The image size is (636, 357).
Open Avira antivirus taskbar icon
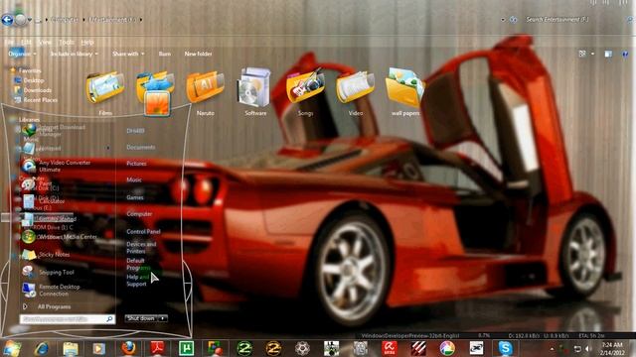pyautogui.click(x=389, y=348)
